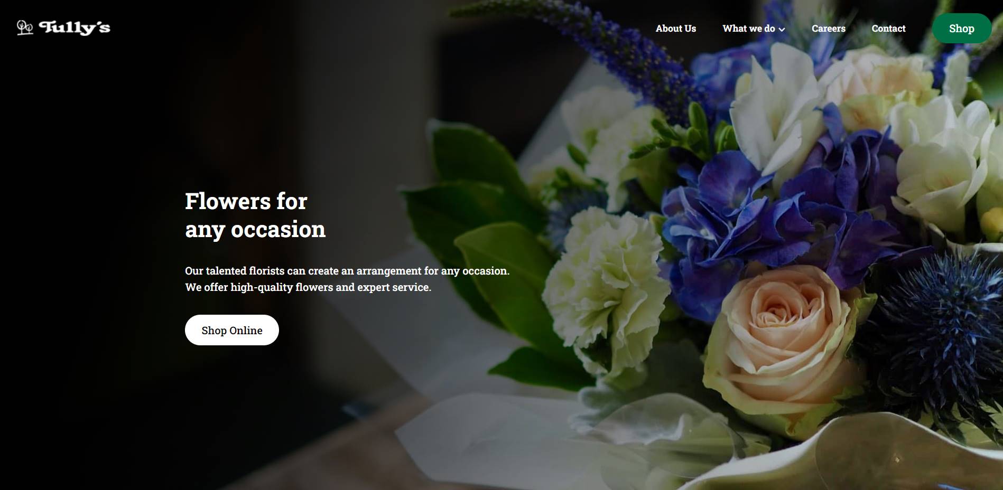Go to the Careers page
Screen dimensions: 1003x490
[x=828, y=29]
